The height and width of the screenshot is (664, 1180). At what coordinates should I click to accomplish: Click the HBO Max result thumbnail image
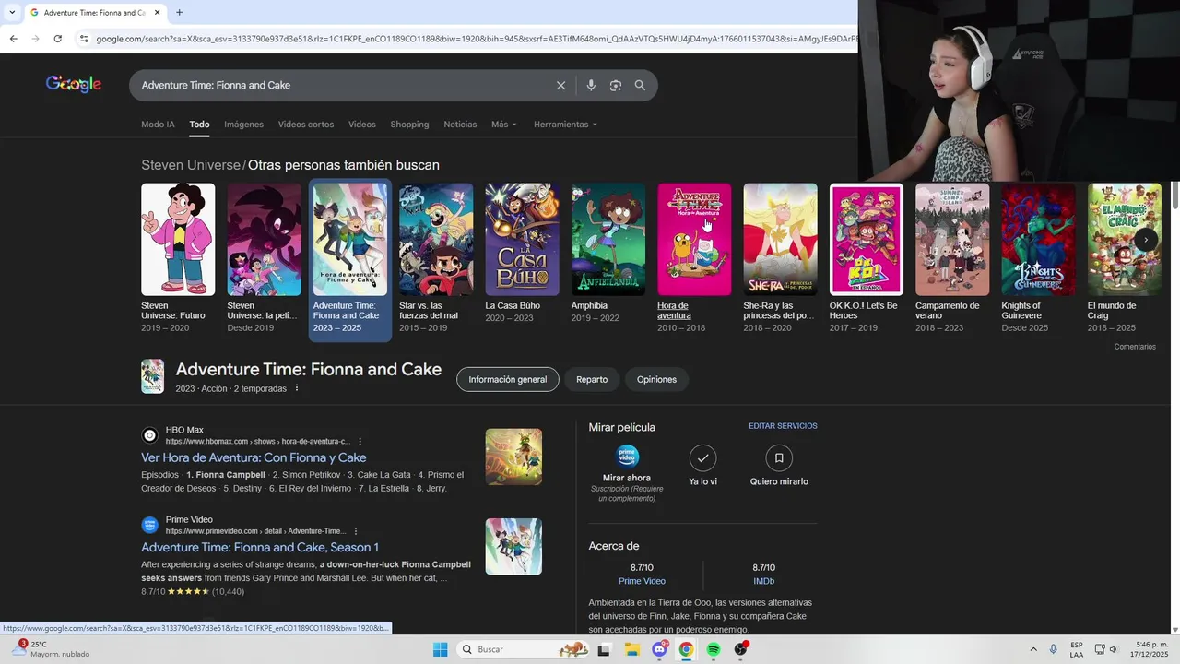[513, 456]
